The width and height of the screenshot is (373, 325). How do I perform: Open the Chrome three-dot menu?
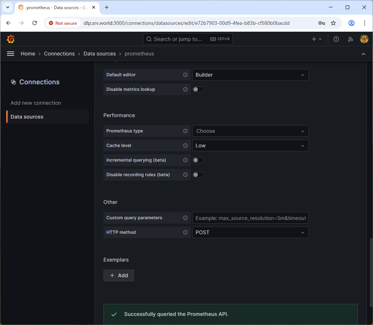[x=364, y=23]
